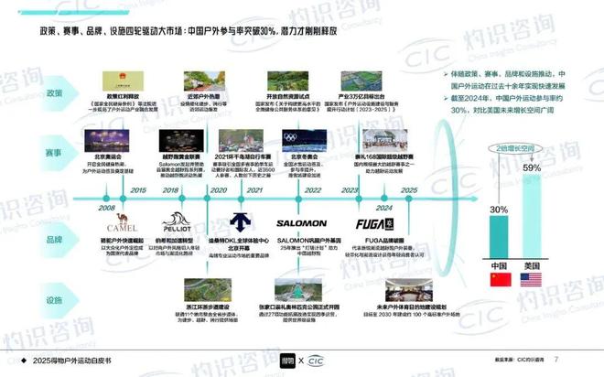Click the 2020 year on the timeline

click(219, 190)
